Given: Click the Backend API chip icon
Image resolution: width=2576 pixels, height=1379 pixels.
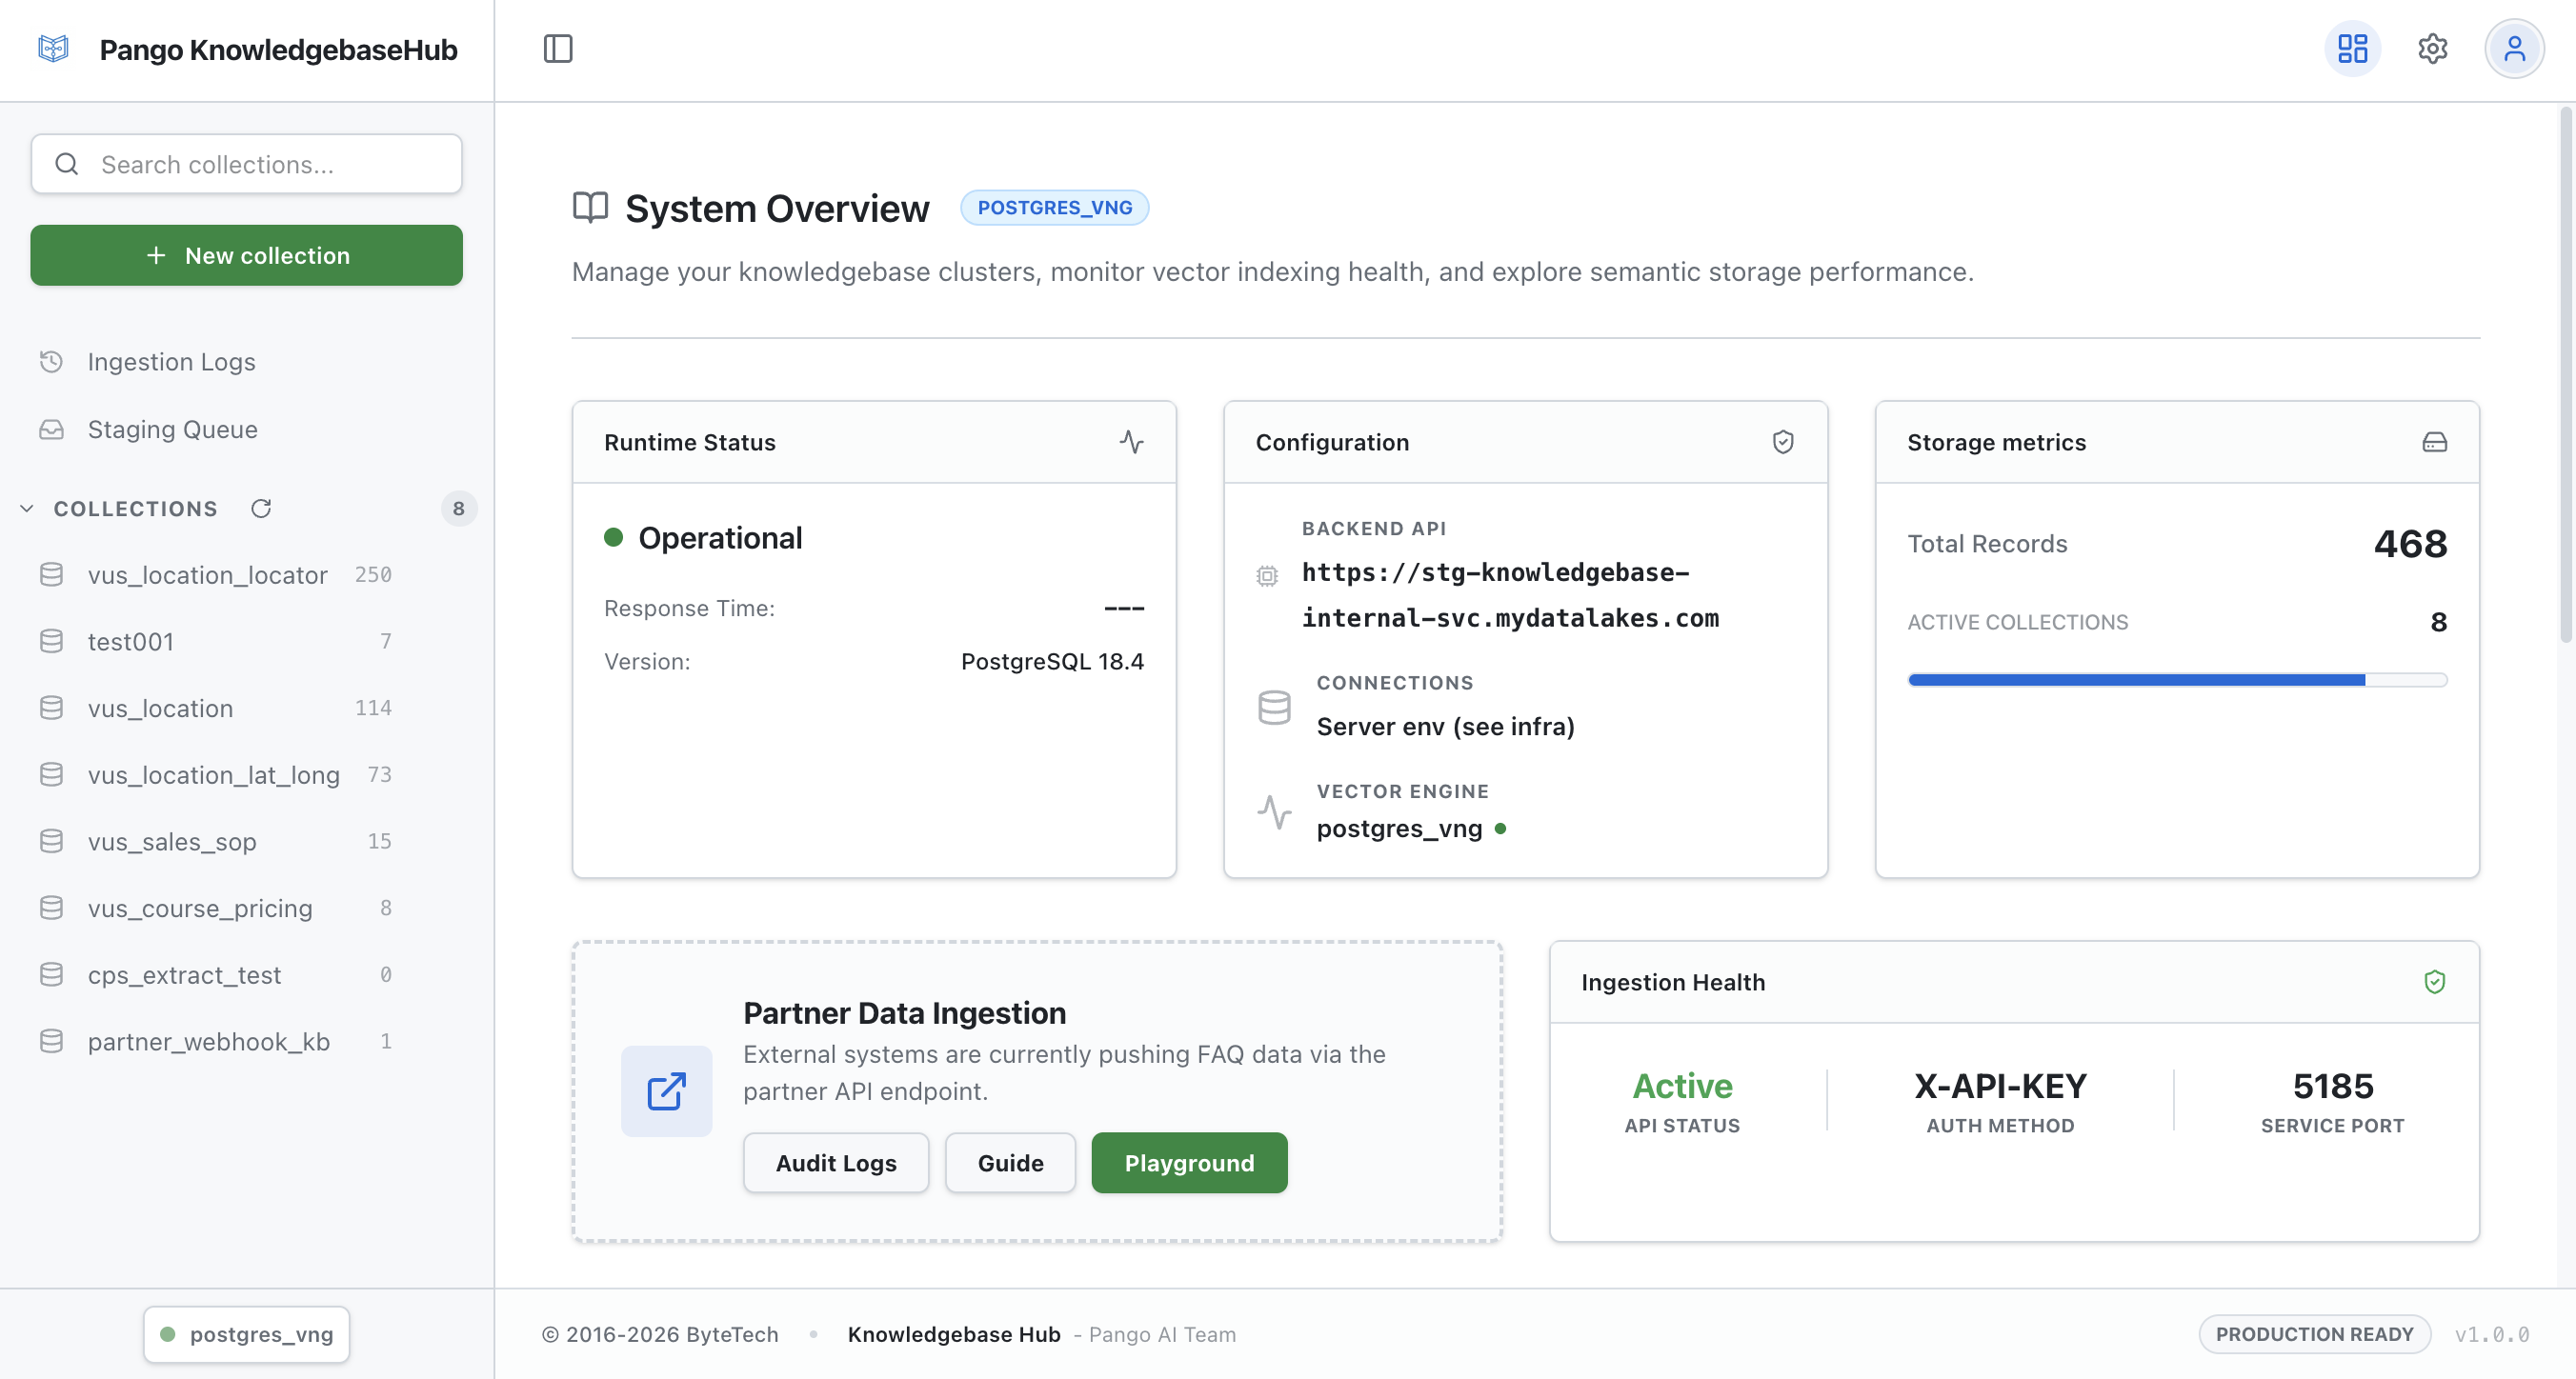Looking at the screenshot, I should 1267,575.
